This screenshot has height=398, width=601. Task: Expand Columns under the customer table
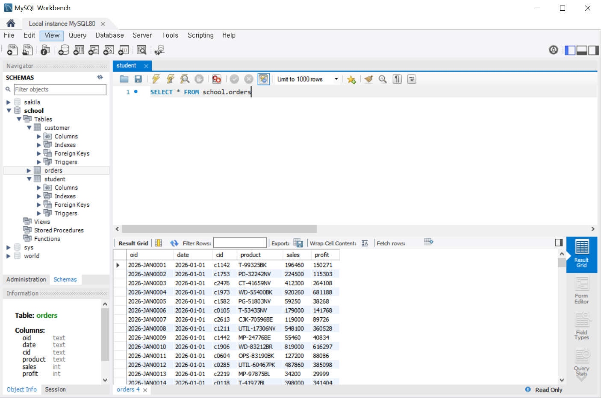pyautogui.click(x=39, y=136)
